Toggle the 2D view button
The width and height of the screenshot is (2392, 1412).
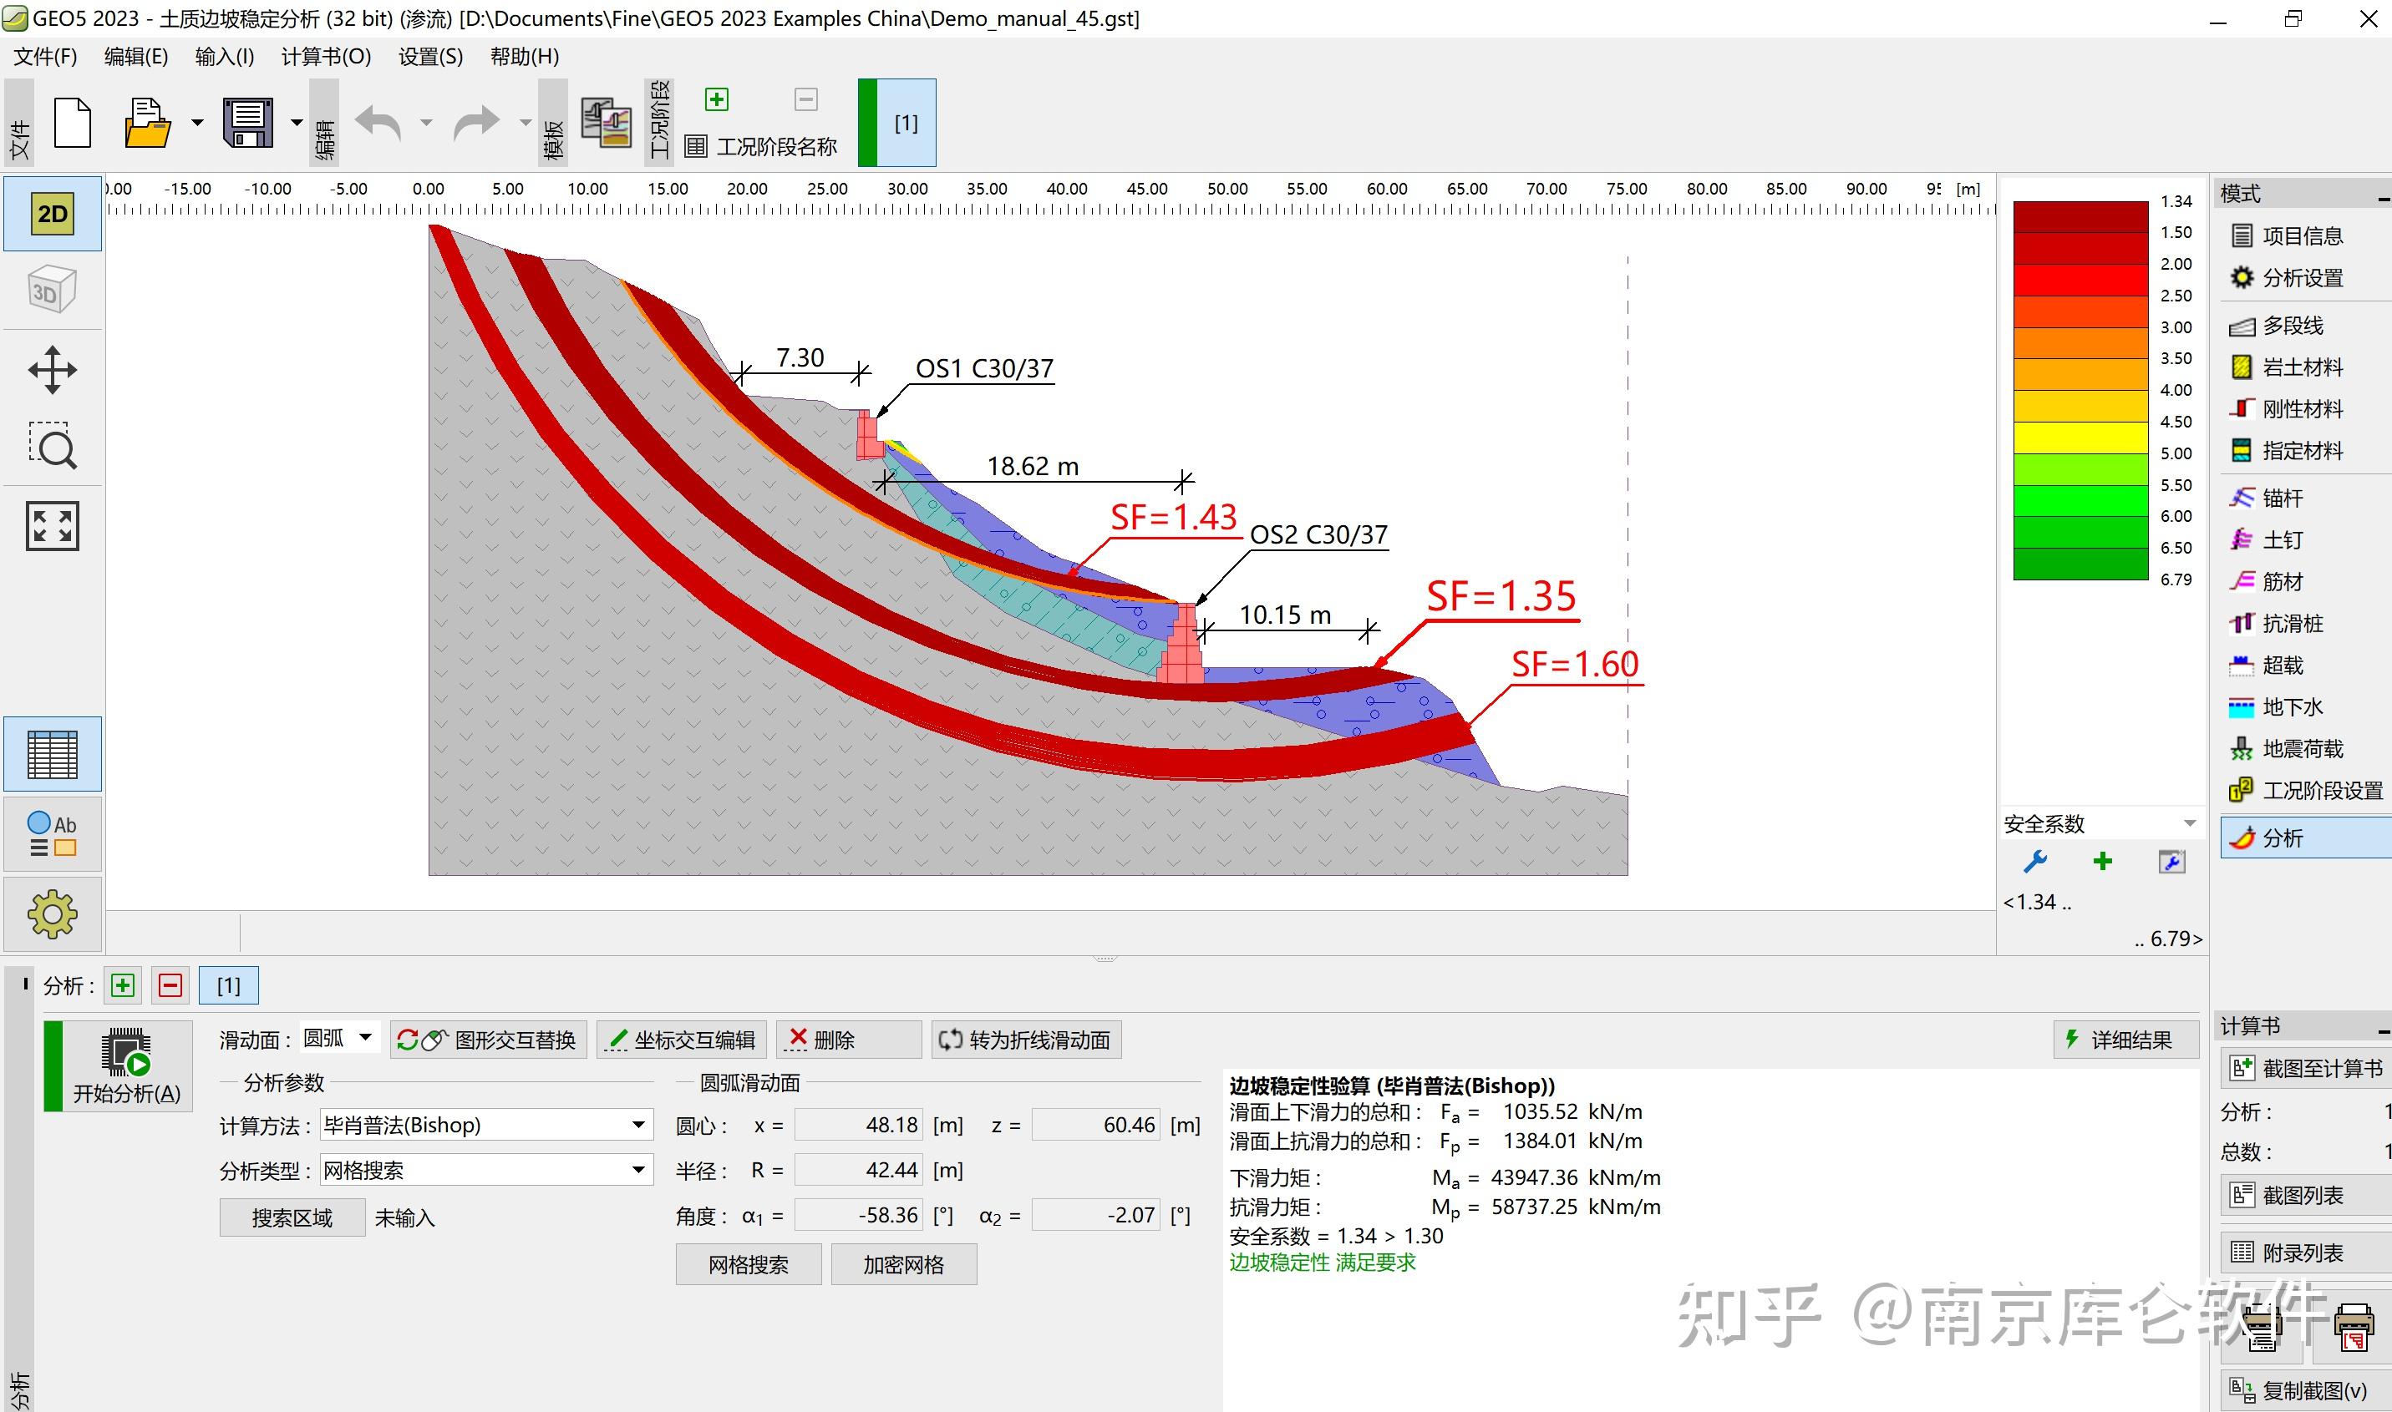point(53,213)
